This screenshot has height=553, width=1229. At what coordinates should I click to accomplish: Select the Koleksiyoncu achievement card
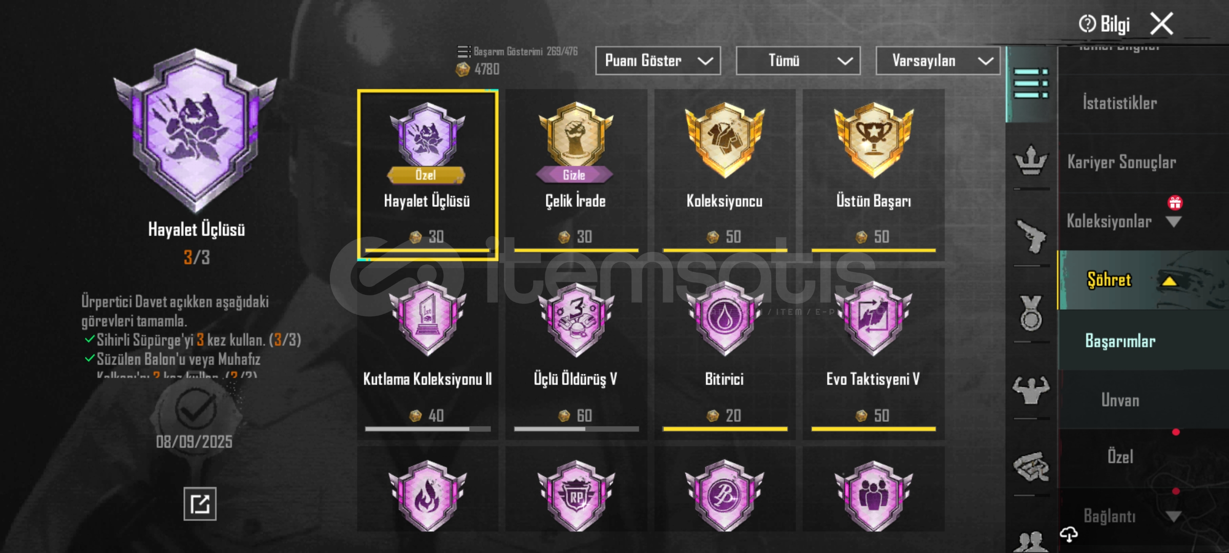point(725,175)
